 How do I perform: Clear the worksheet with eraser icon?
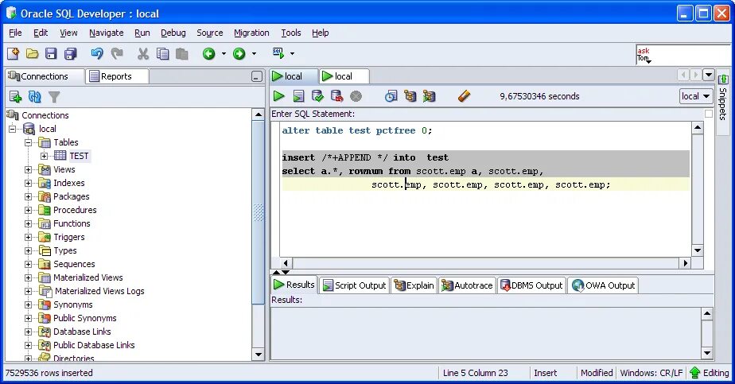pyautogui.click(x=464, y=96)
